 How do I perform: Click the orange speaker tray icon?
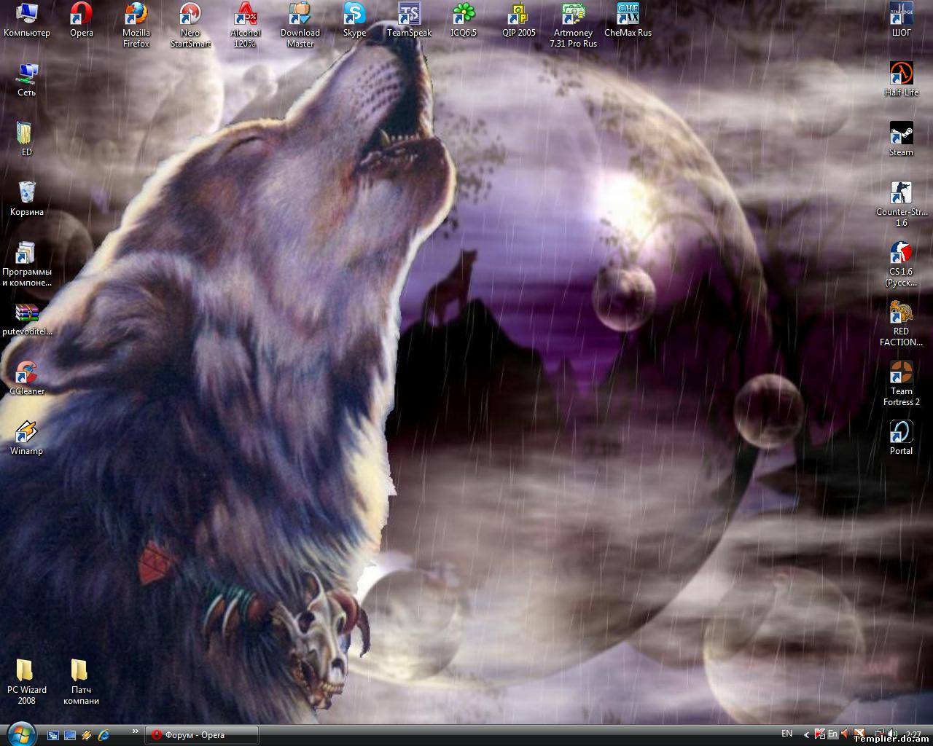[846, 734]
